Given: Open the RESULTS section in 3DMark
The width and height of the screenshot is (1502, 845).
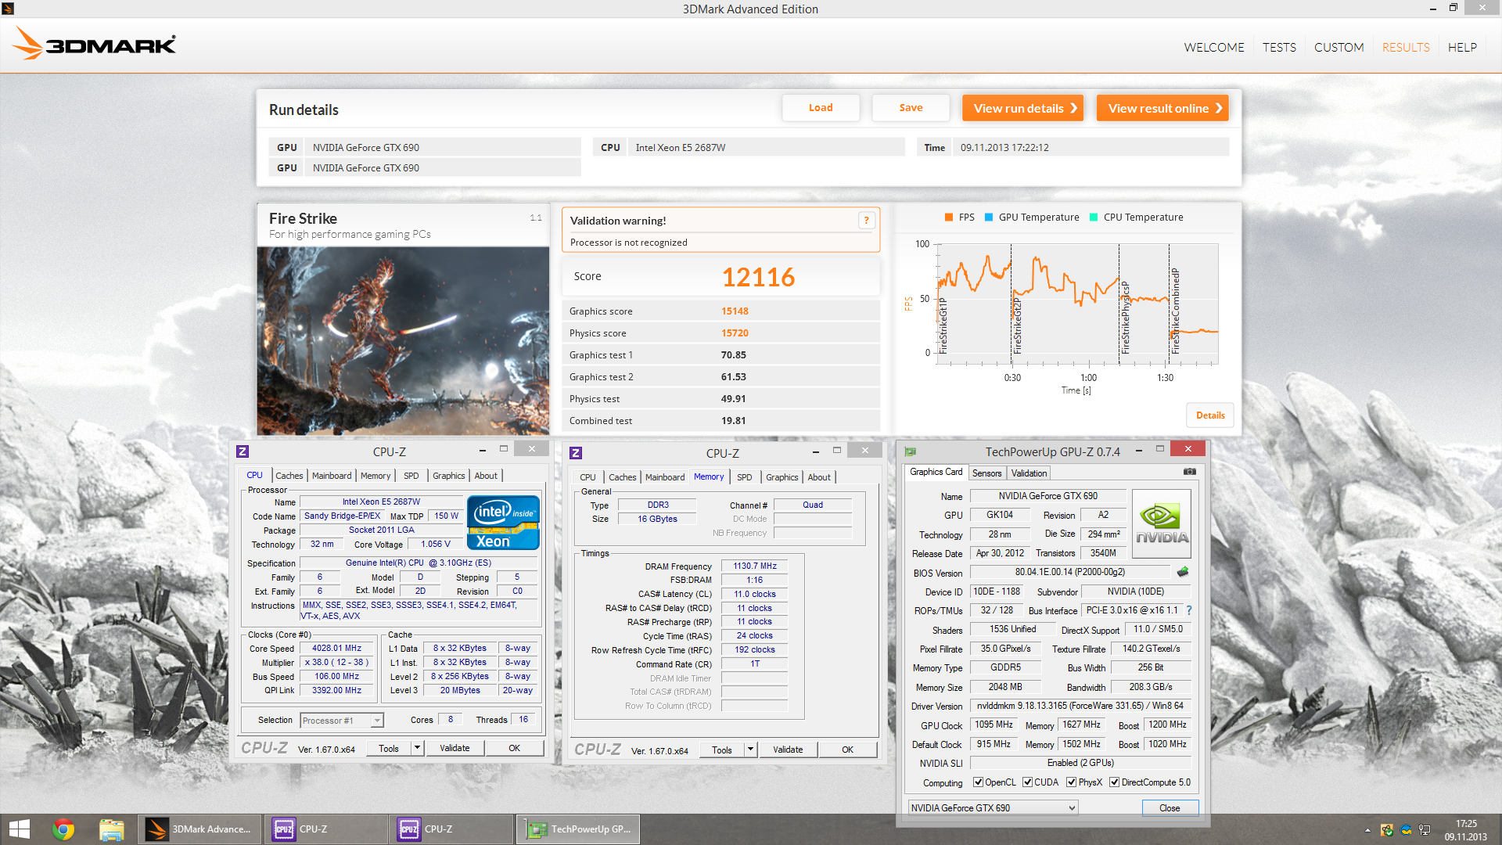Looking at the screenshot, I should click(1405, 47).
